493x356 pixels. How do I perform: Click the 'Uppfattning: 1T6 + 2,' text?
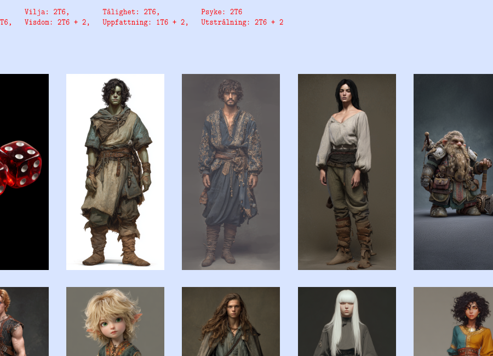(146, 22)
